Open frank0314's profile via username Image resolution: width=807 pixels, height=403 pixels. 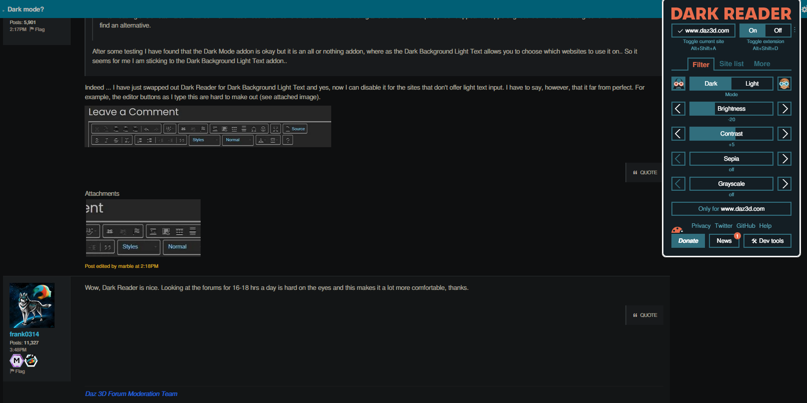[x=24, y=334]
